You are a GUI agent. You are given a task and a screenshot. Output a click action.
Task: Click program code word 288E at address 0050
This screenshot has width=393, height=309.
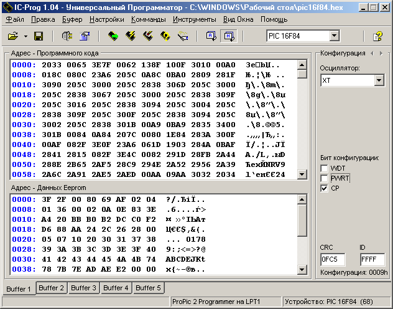(x=52, y=164)
